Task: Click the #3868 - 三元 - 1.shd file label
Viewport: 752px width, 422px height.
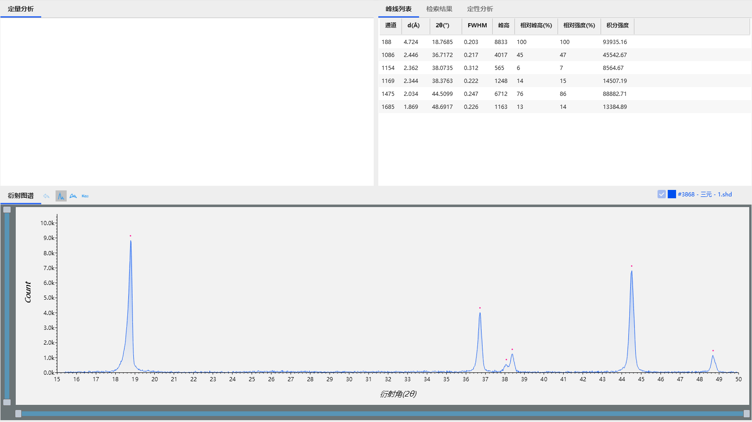Action: pyautogui.click(x=705, y=195)
